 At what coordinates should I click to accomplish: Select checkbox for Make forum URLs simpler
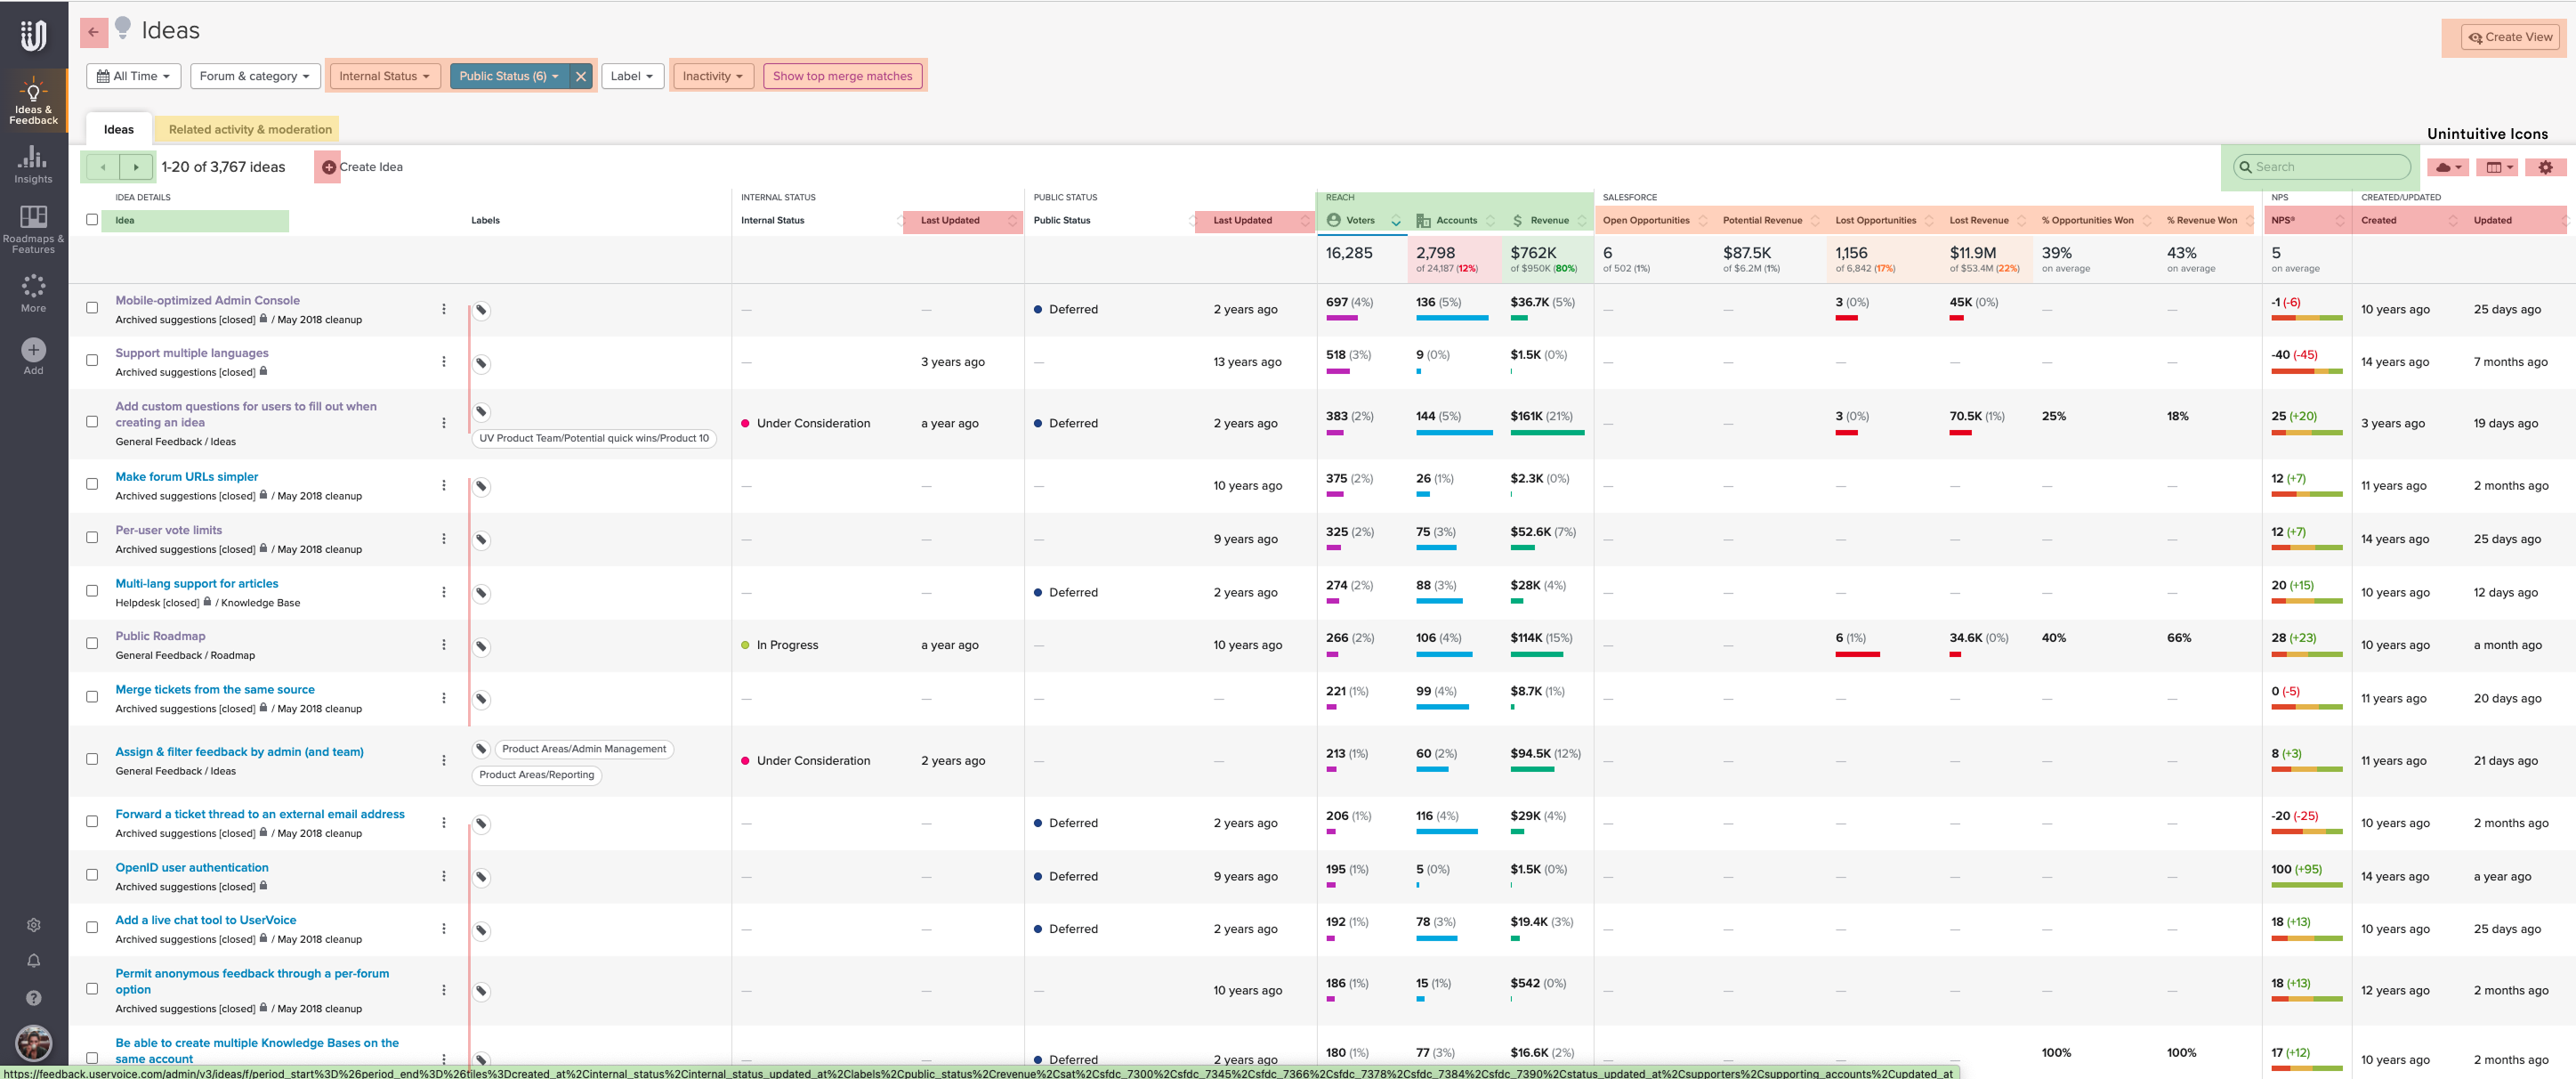tap(92, 484)
